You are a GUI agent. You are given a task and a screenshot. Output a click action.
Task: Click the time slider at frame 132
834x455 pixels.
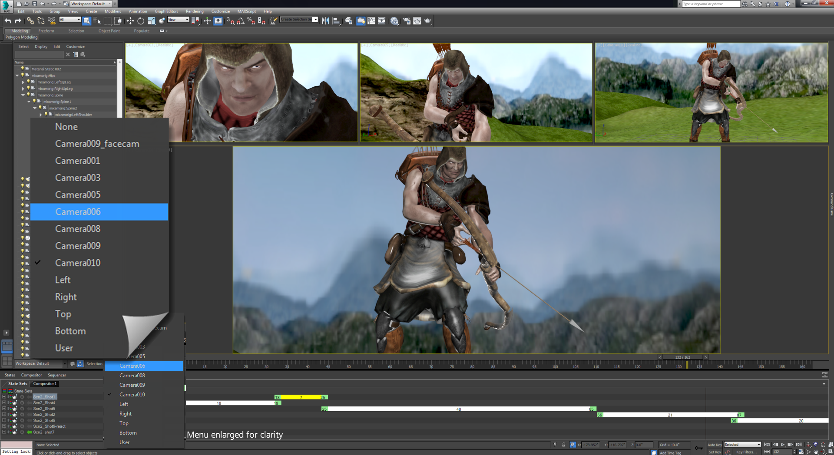(682, 357)
